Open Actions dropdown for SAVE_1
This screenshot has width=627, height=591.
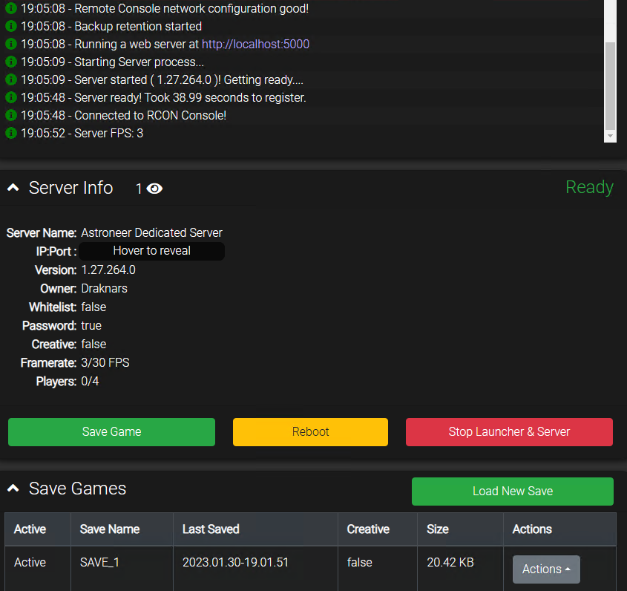[546, 569]
